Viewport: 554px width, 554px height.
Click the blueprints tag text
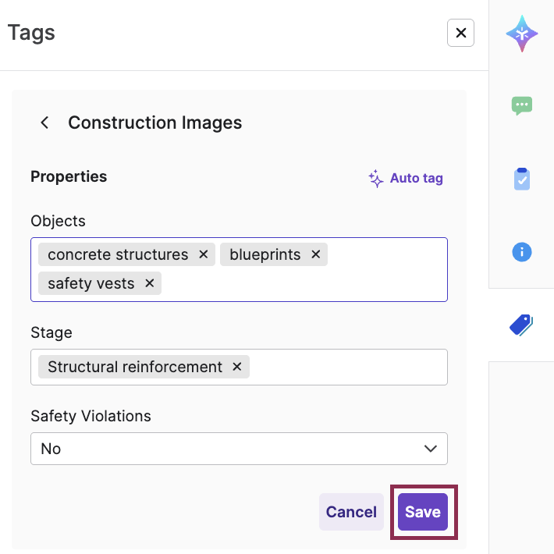(265, 254)
